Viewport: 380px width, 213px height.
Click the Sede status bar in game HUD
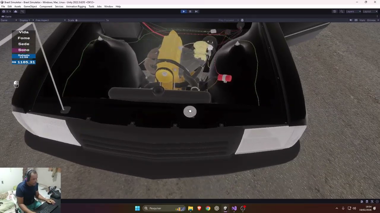coord(24,44)
